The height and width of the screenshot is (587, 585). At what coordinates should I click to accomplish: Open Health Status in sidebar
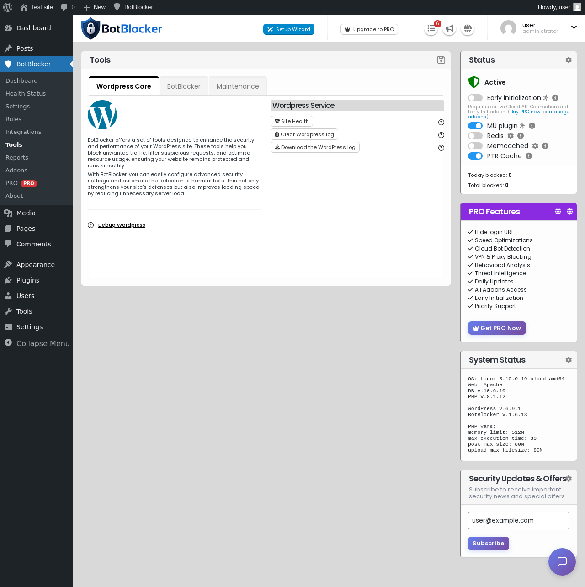tap(26, 93)
